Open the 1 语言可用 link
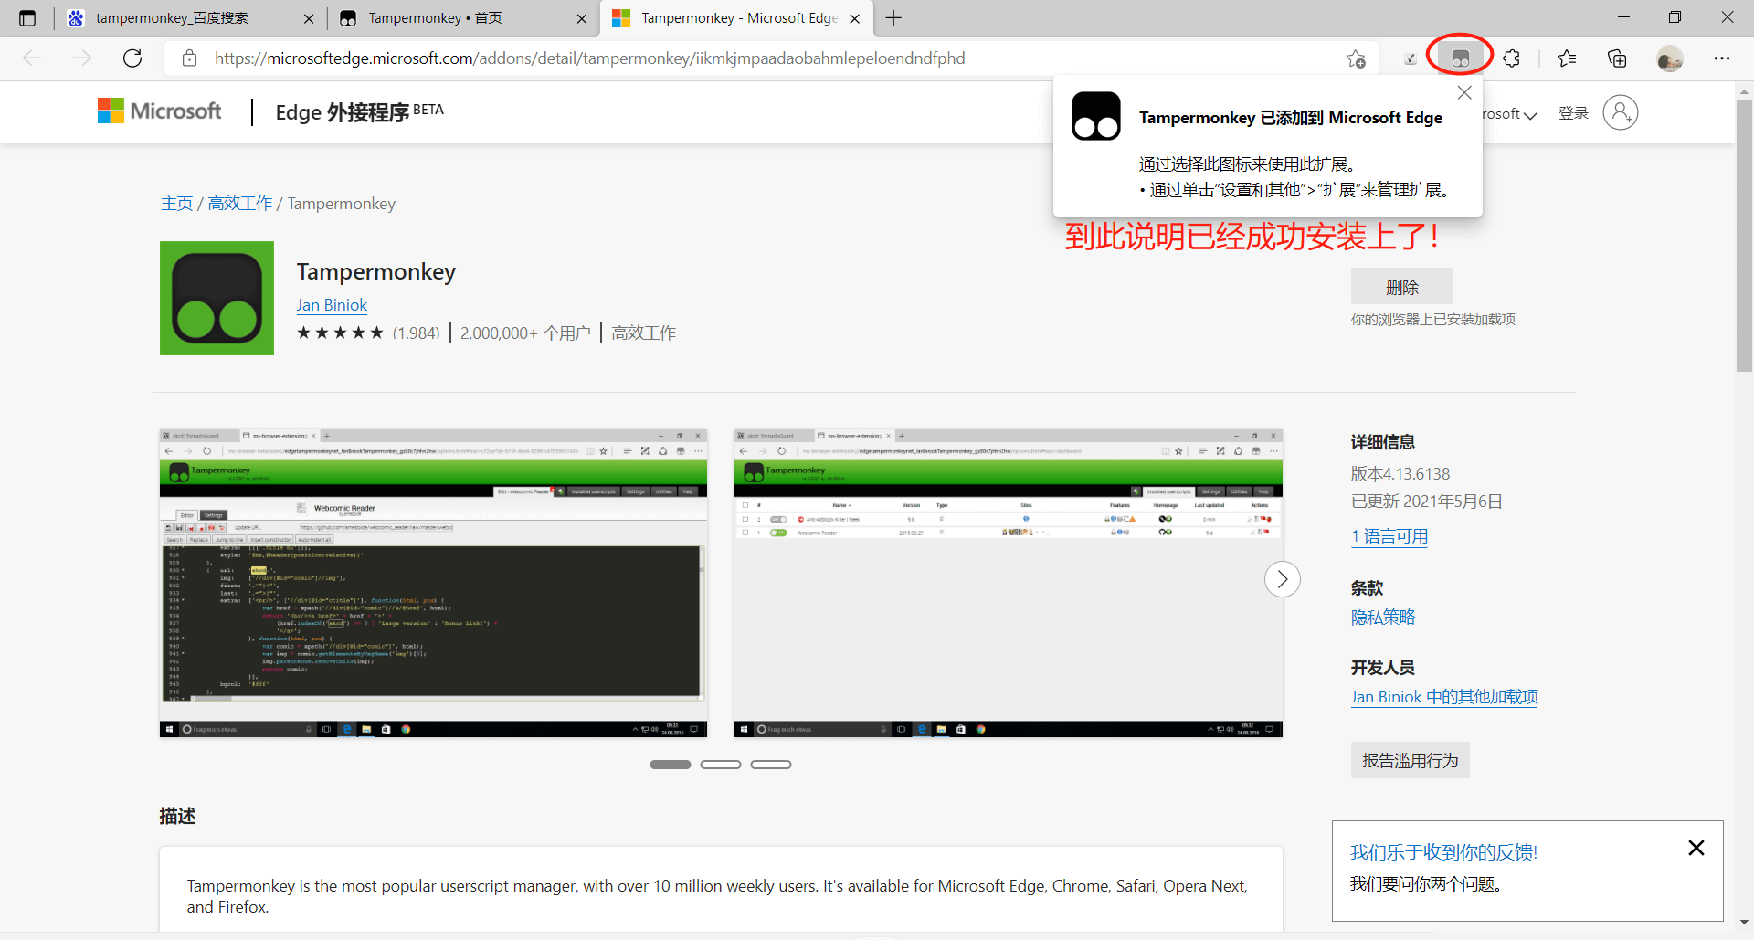The width and height of the screenshot is (1754, 940). click(1389, 536)
